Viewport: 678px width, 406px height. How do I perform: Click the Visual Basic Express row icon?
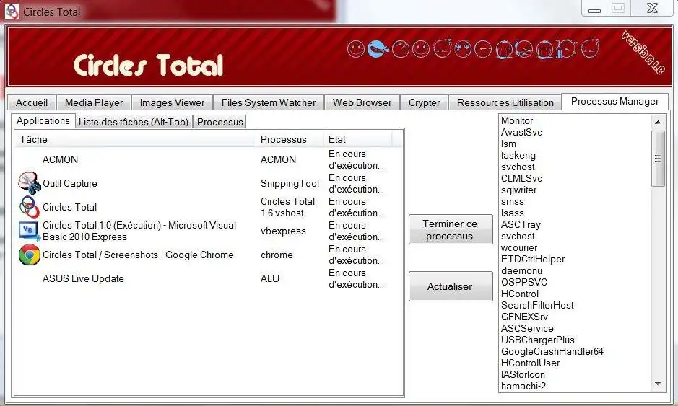(x=30, y=231)
